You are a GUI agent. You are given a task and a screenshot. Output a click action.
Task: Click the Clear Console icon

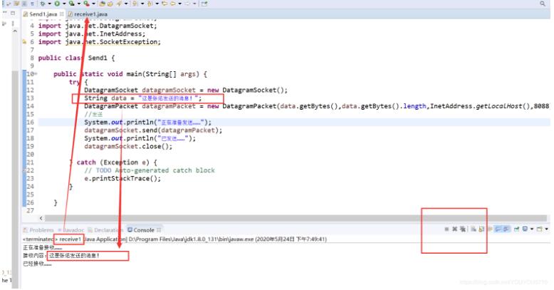click(x=474, y=229)
